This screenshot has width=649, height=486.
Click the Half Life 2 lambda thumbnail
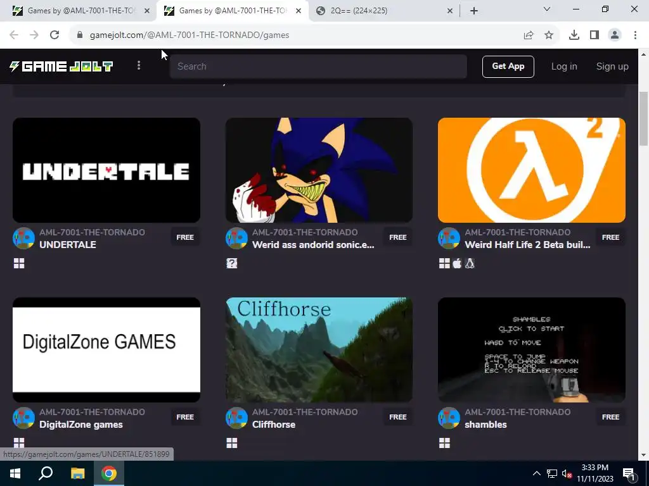532,170
